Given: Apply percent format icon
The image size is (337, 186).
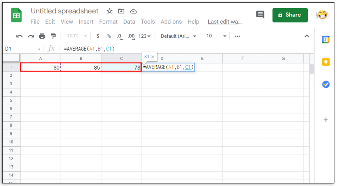Looking at the screenshot, I should tap(109, 36).
